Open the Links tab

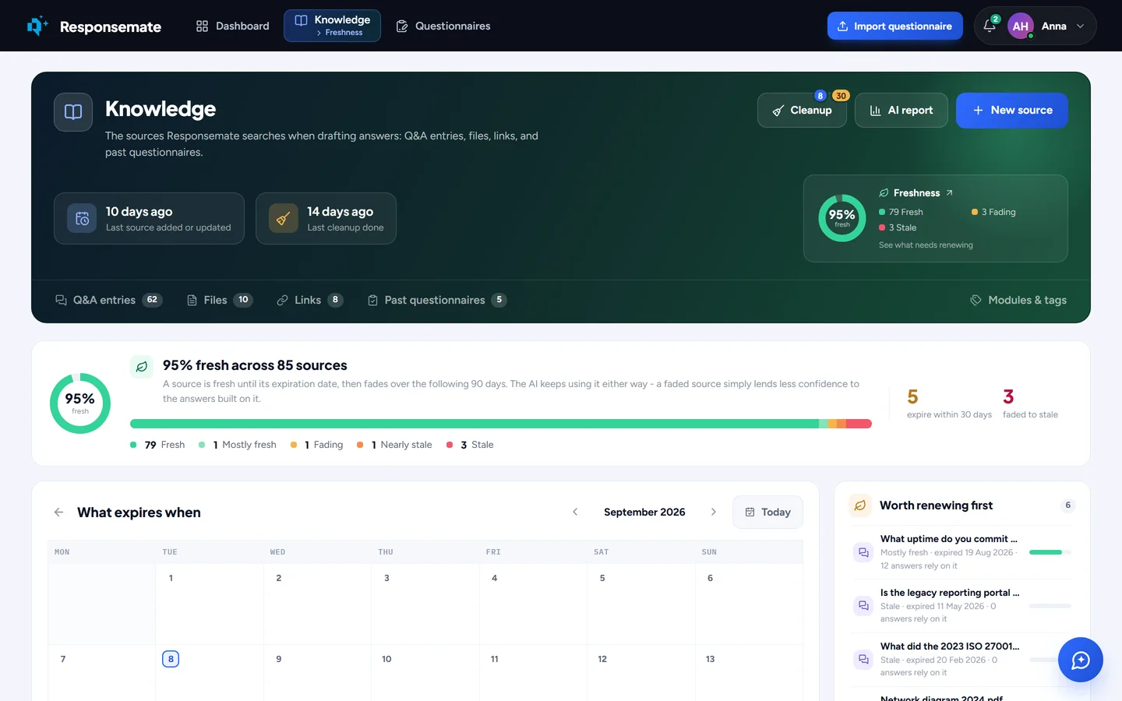pos(310,300)
